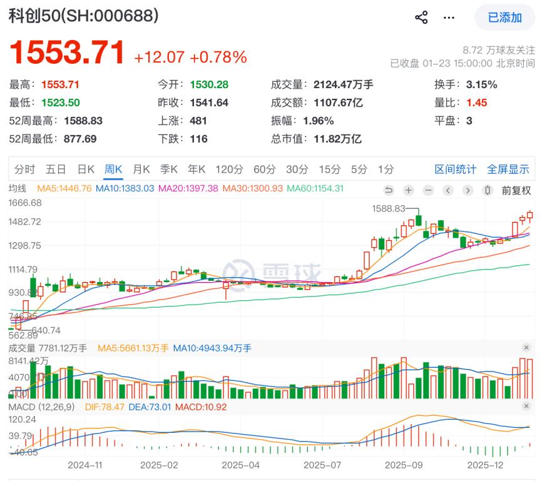The image size is (542, 481).
Task: Click the candlestick style icon
Action: (x=488, y=190)
